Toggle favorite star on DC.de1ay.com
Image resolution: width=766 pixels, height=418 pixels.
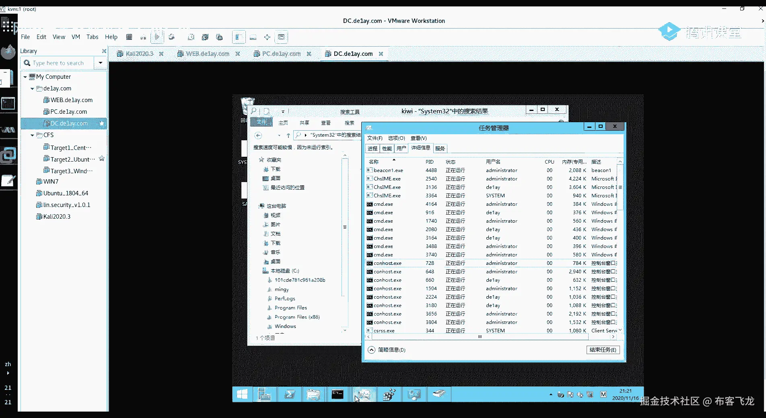pos(102,123)
